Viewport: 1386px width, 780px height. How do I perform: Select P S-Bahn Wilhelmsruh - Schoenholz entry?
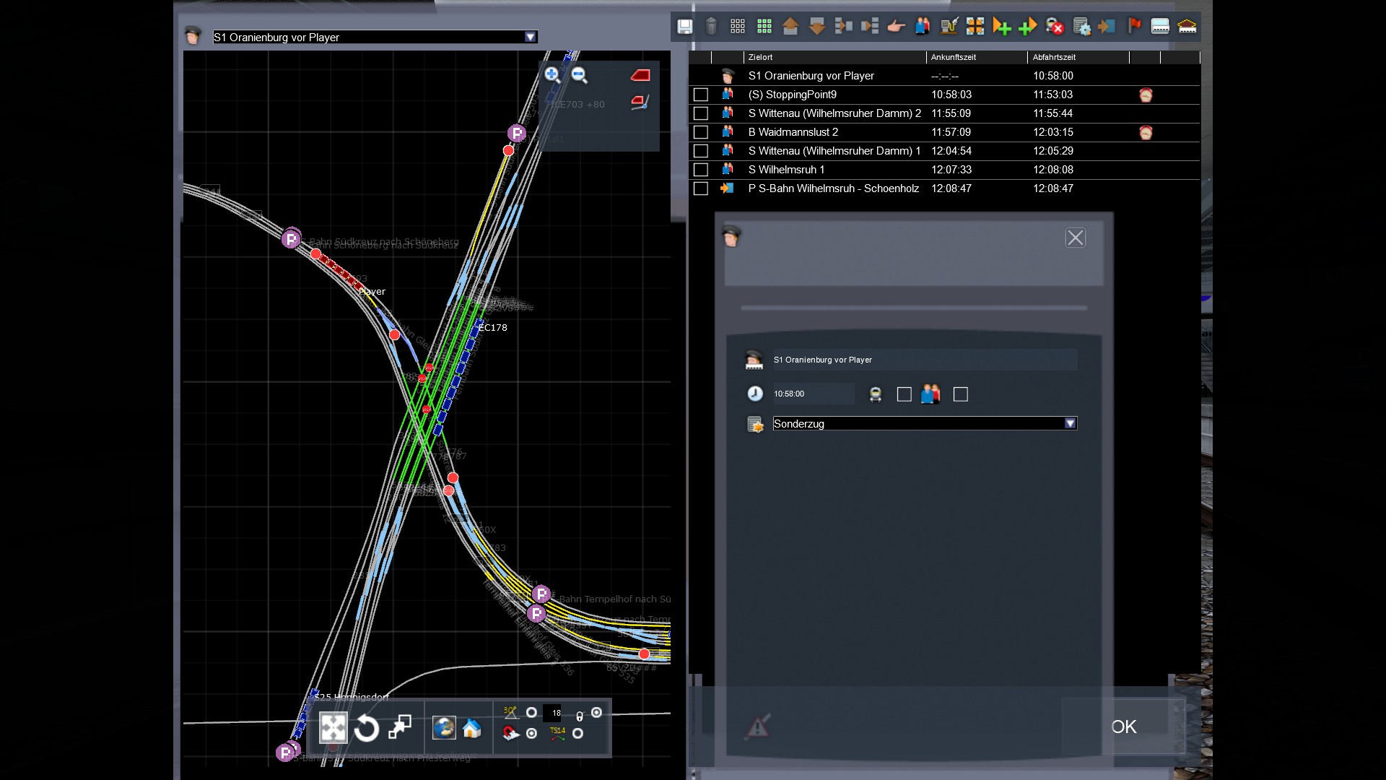(833, 188)
